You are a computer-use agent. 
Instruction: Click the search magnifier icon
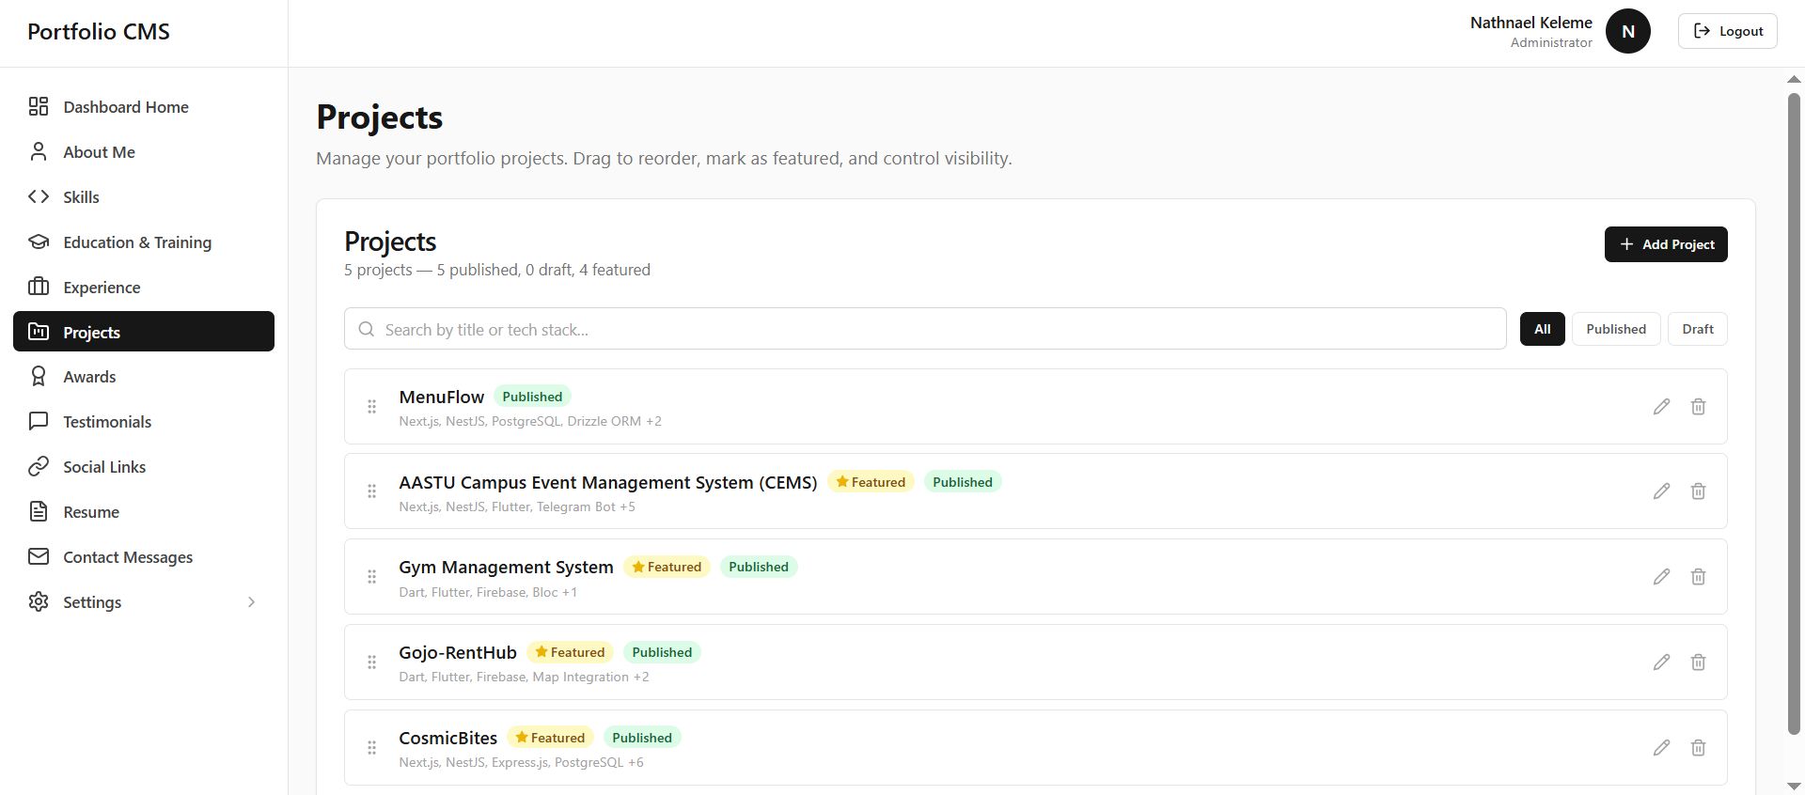coord(367,329)
